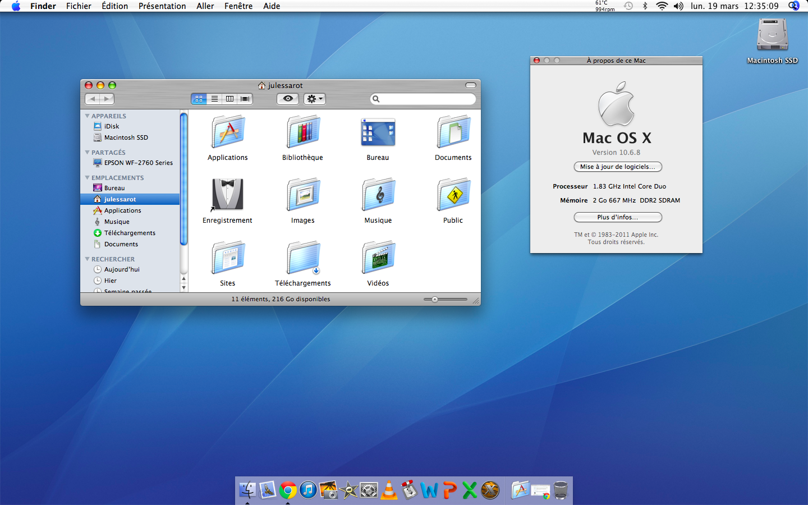Open the Musique folder in main pane

(x=378, y=195)
